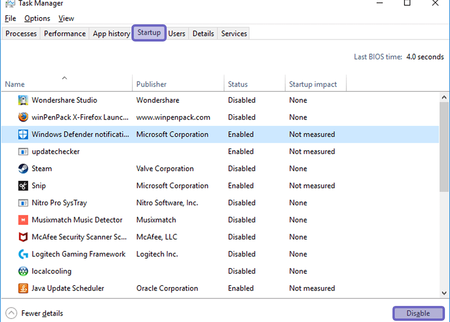Image resolution: width=450 pixels, height=322 pixels.
Task: Click the McAfee, LLC publisher cell
Action: tap(157, 237)
